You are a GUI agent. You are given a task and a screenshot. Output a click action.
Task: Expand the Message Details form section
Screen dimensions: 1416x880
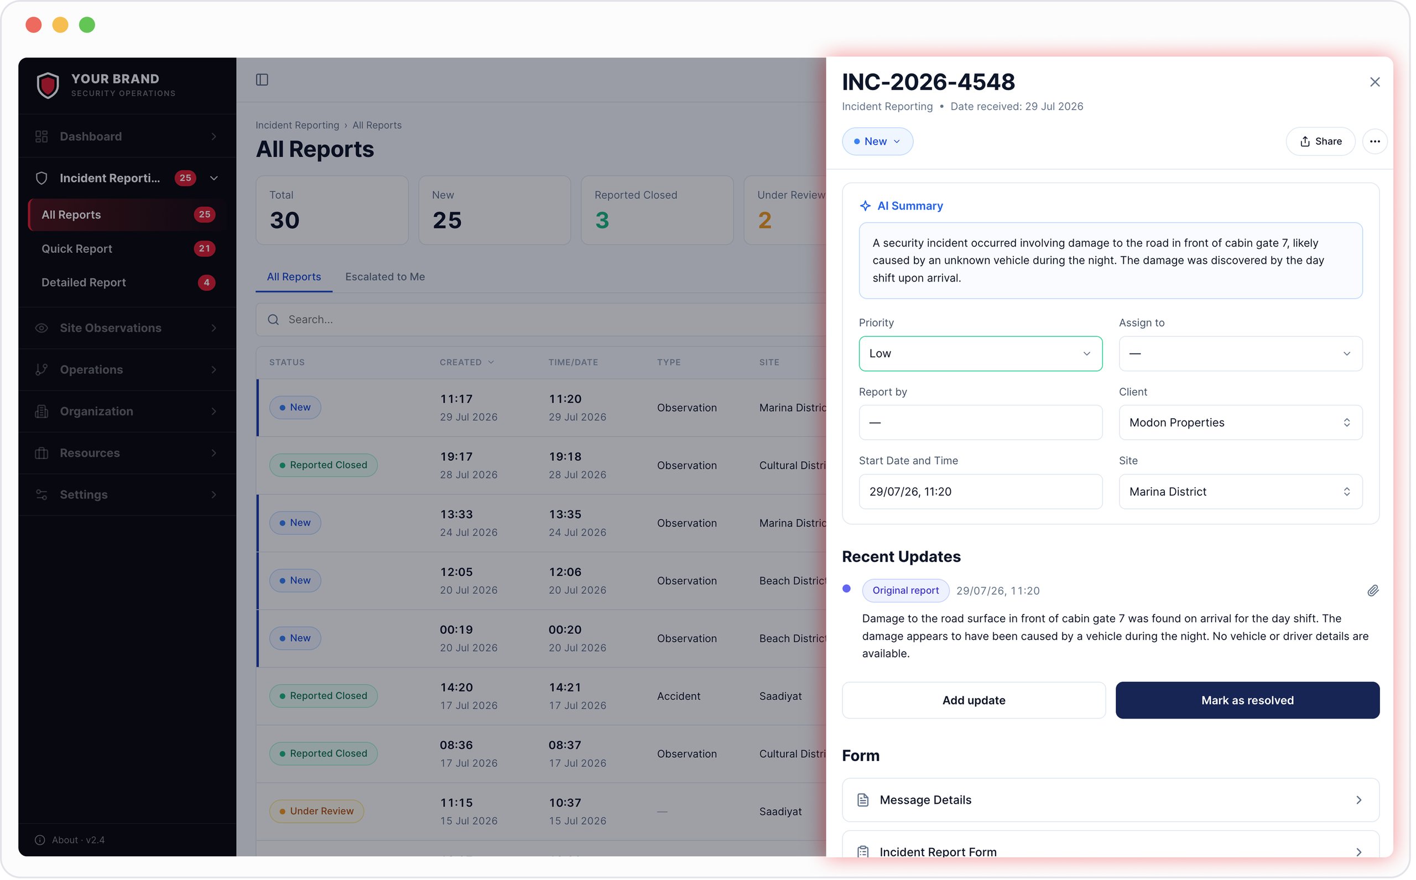(1111, 800)
